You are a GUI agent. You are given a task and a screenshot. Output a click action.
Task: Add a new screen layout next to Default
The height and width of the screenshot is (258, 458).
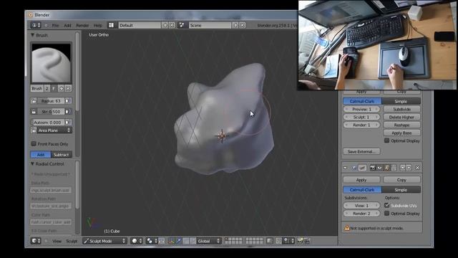point(165,26)
